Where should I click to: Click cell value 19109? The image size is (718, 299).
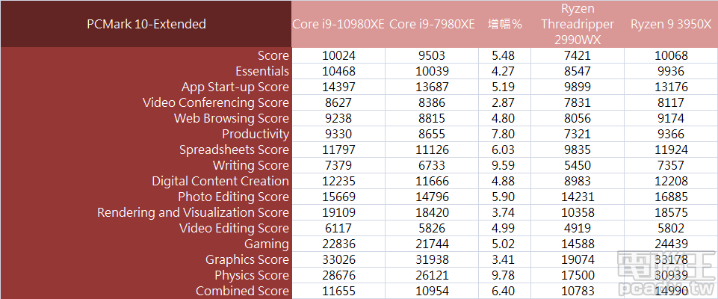tap(338, 212)
